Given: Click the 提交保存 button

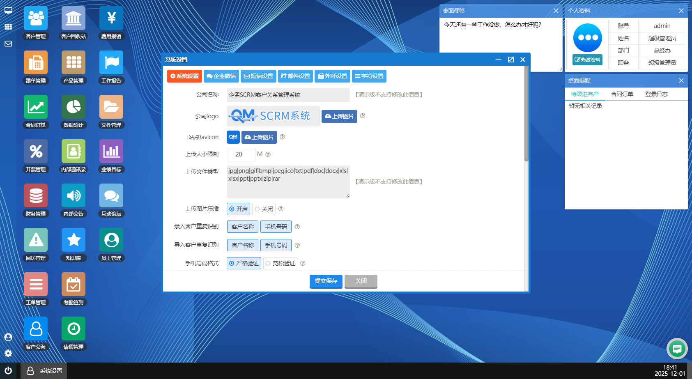Looking at the screenshot, I should coord(326,281).
